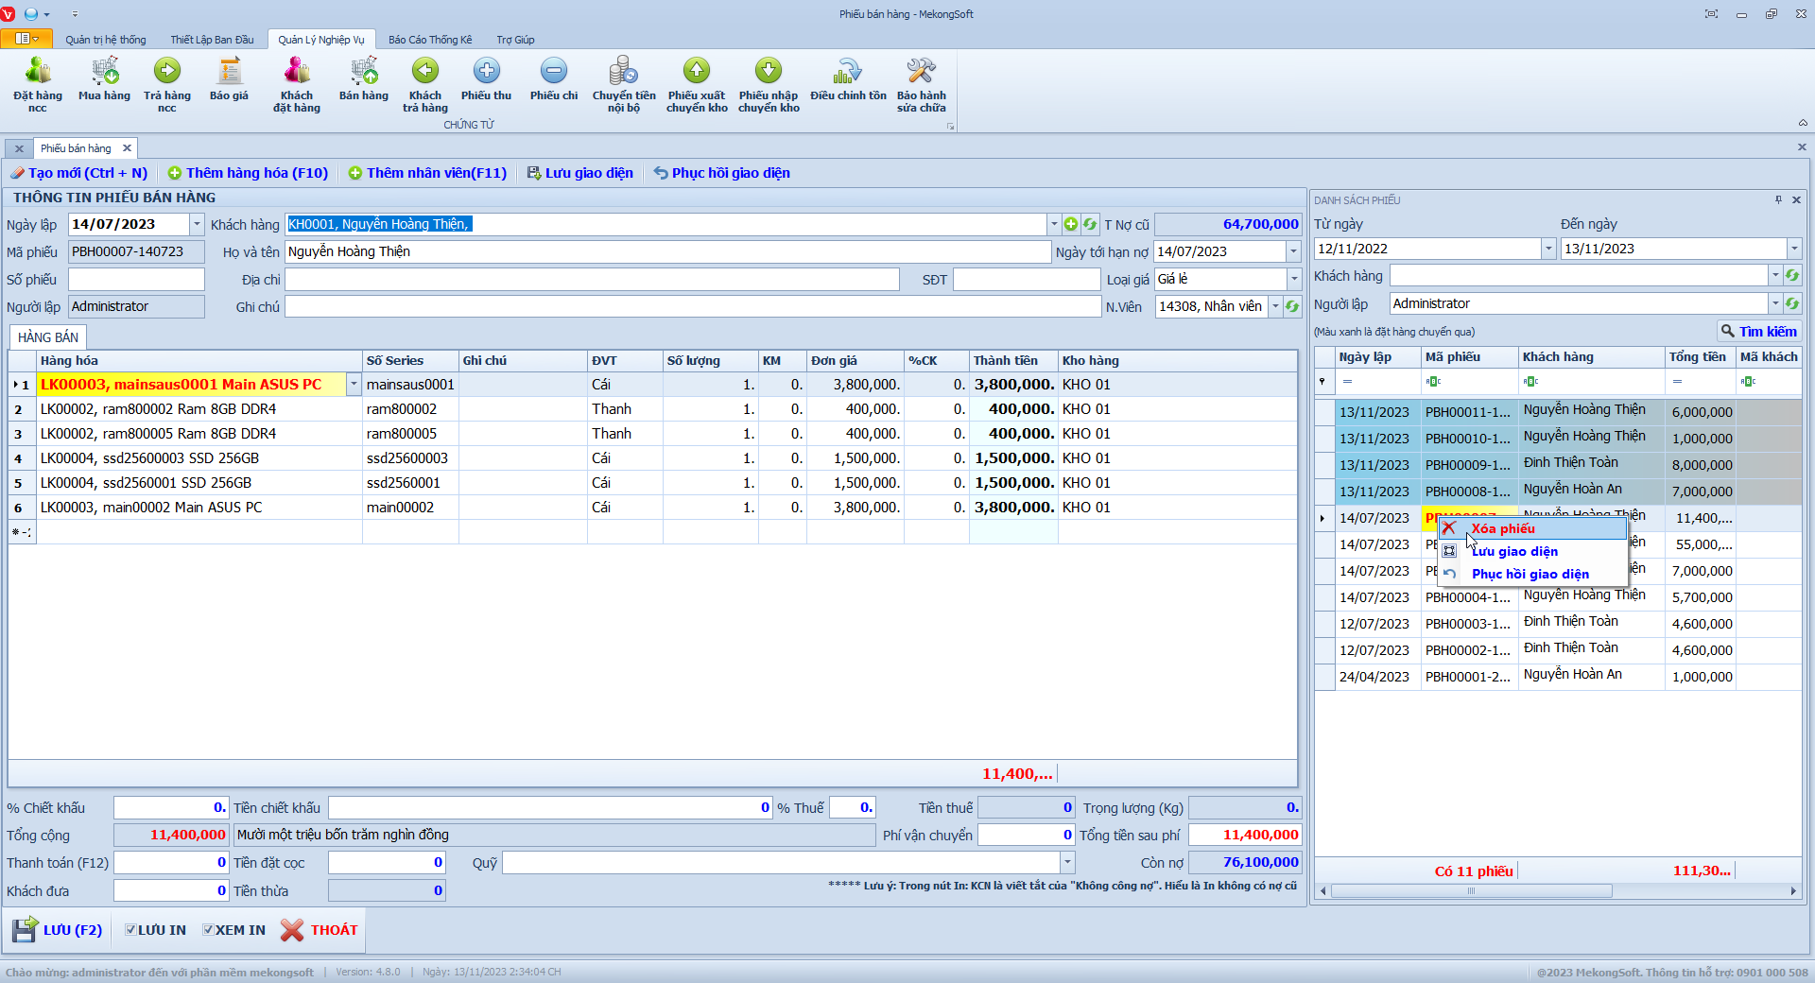Expand the Quỹ combo box
The width and height of the screenshot is (1815, 983).
(1067, 863)
